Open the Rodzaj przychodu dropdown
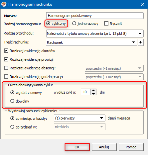The height and width of the screenshot is (155, 148). 95,34
